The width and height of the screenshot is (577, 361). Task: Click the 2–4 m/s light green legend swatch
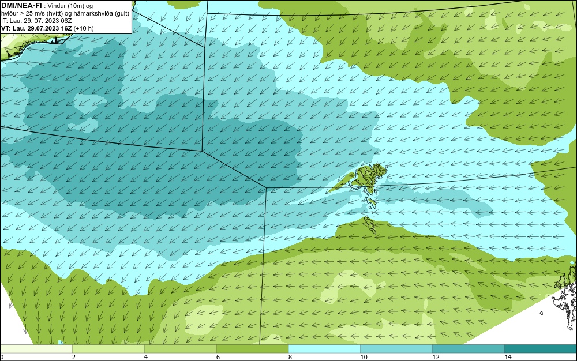pyautogui.click(x=108, y=349)
